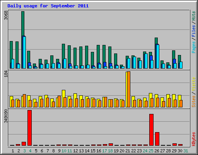
Task: Click the tall orange sites bar for day 21
Action: tap(129, 89)
